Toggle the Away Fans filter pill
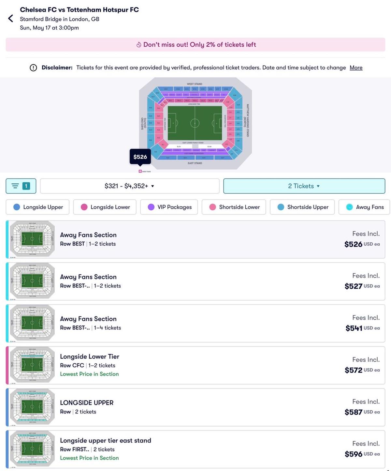This screenshot has width=391, height=471. pyautogui.click(x=364, y=207)
